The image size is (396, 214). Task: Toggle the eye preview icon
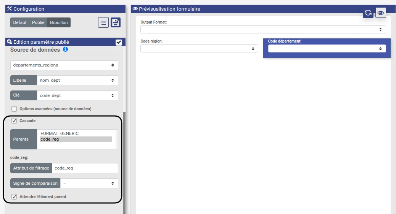(x=380, y=13)
